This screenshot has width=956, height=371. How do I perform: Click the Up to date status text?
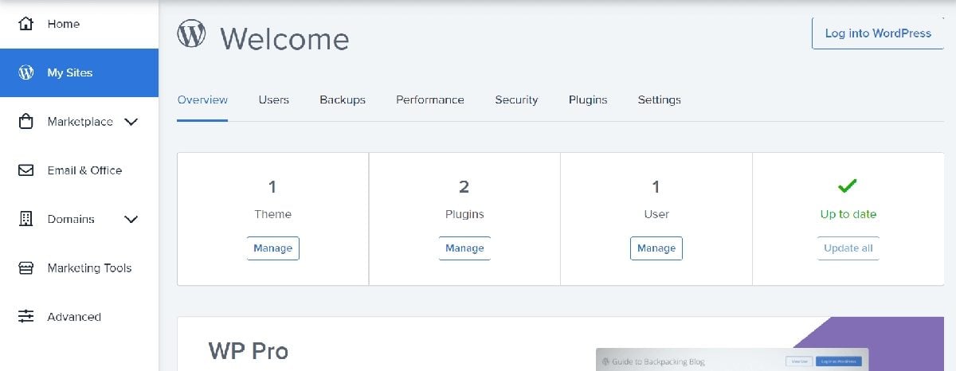point(848,214)
